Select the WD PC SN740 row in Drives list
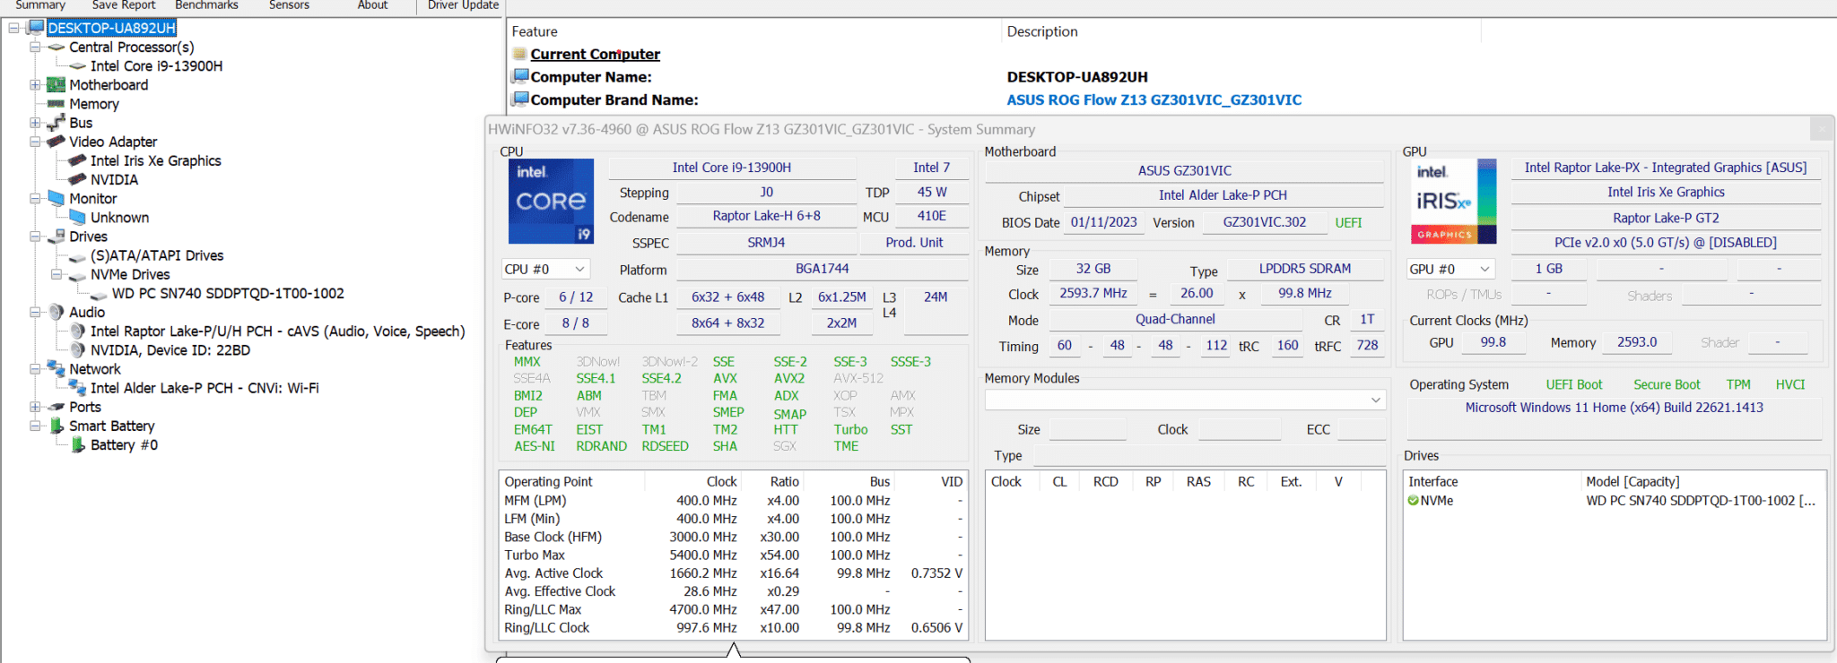The height and width of the screenshot is (663, 1837). tap(1614, 501)
